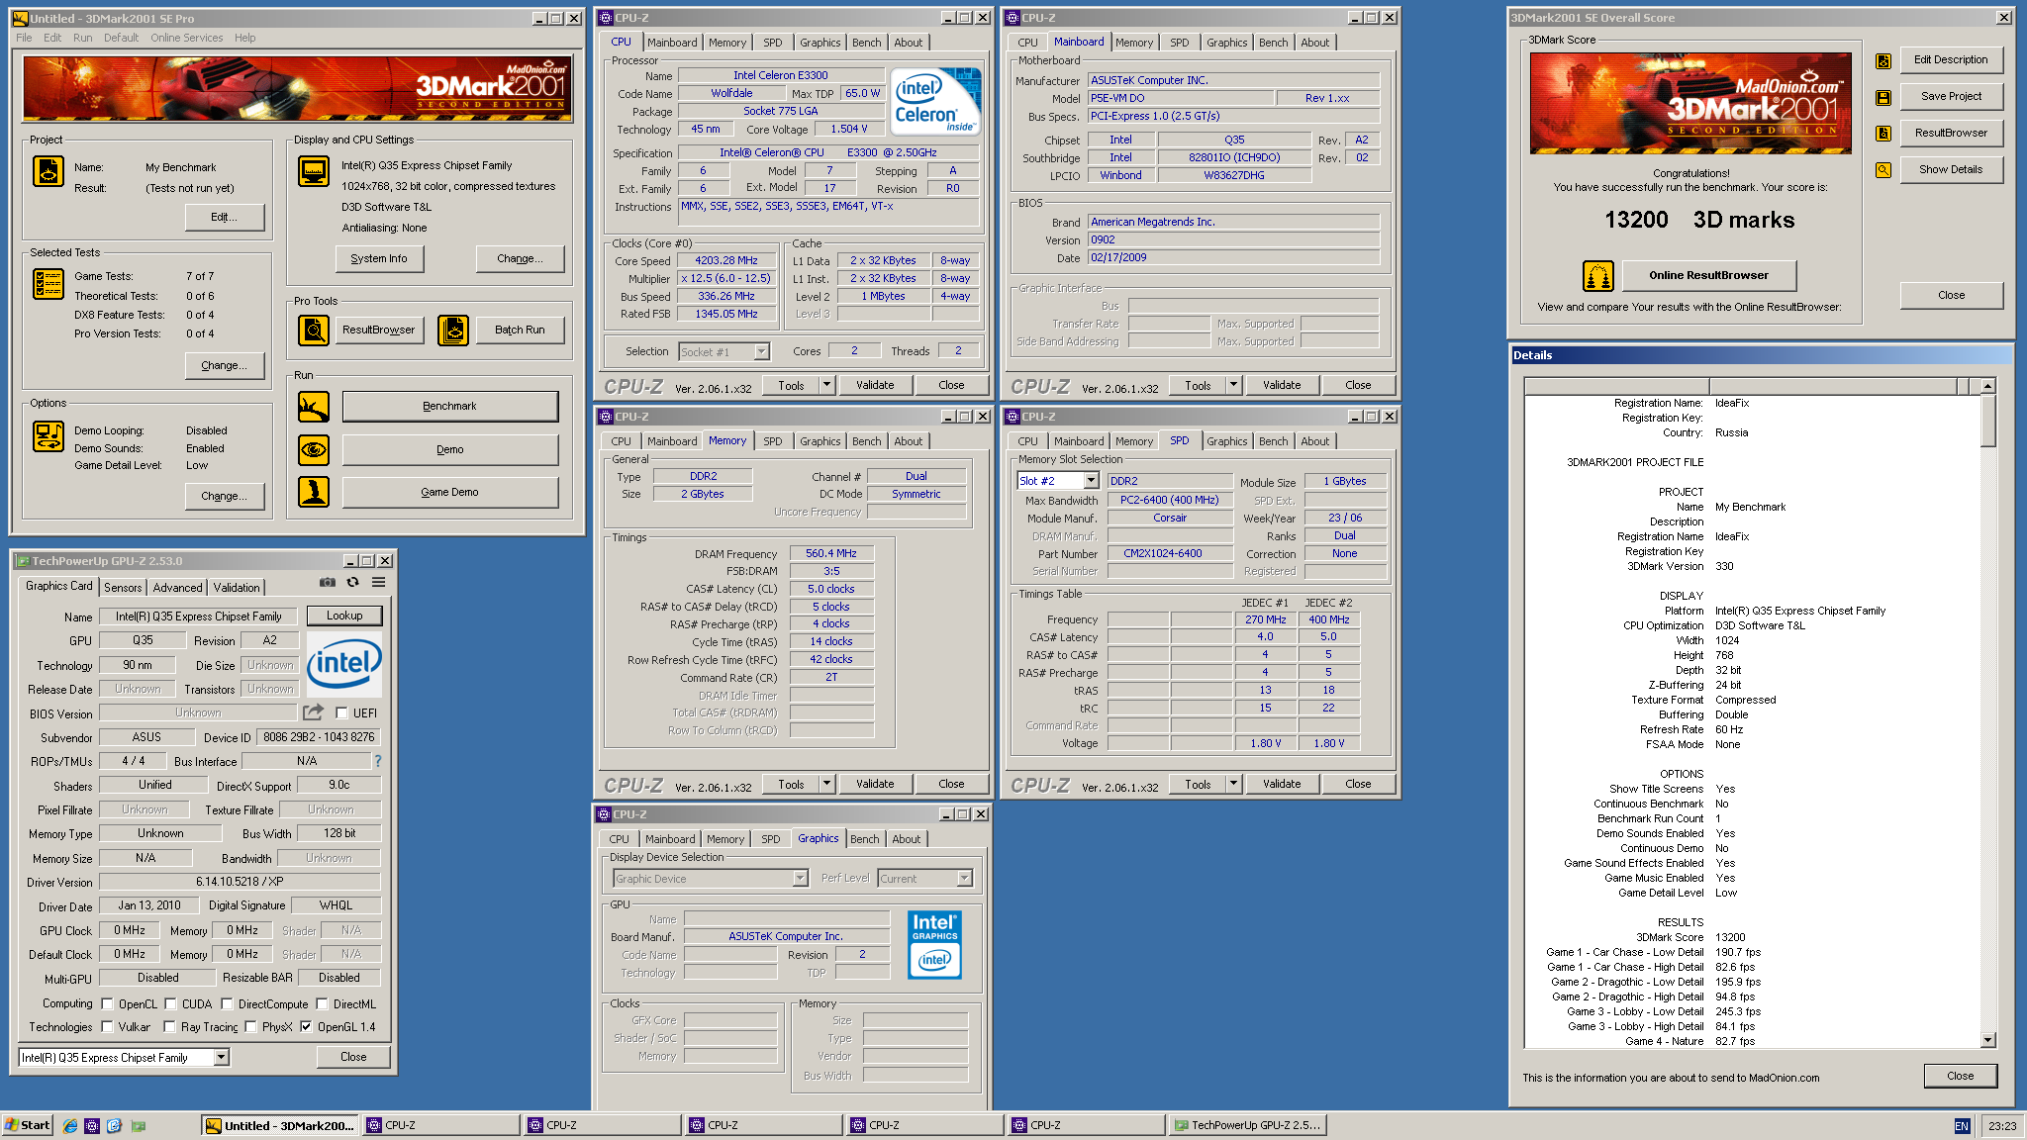Toggle the Ray Tracing checkbox

pyautogui.click(x=169, y=1026)
